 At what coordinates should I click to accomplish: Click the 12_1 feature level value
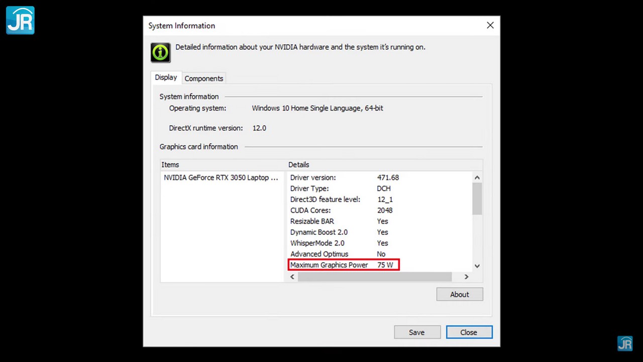(x=385, y=200)
